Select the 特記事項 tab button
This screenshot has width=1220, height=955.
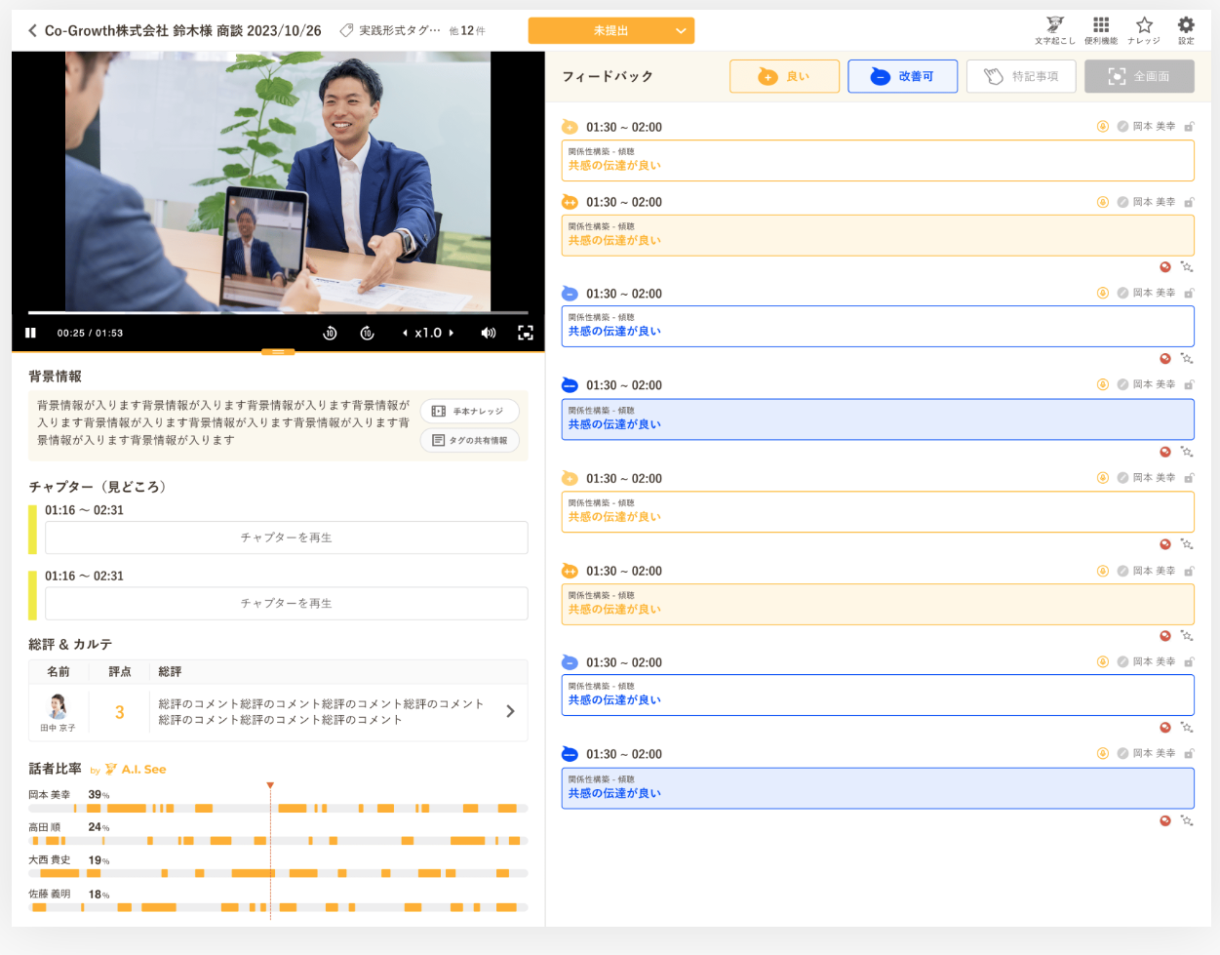coord(1021,76)
